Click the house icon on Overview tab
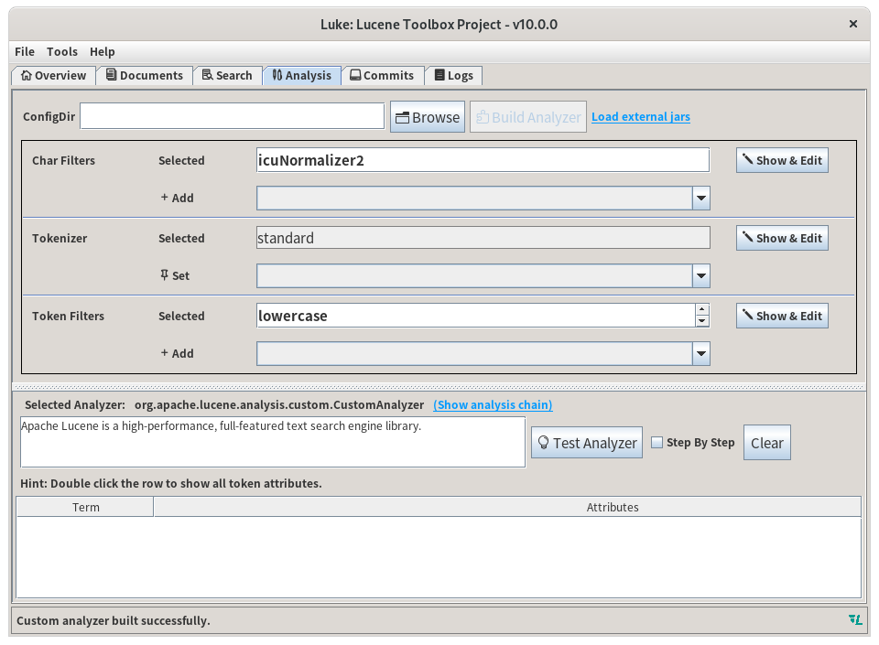This screenshot has width=879, height=645. [27, 75]
